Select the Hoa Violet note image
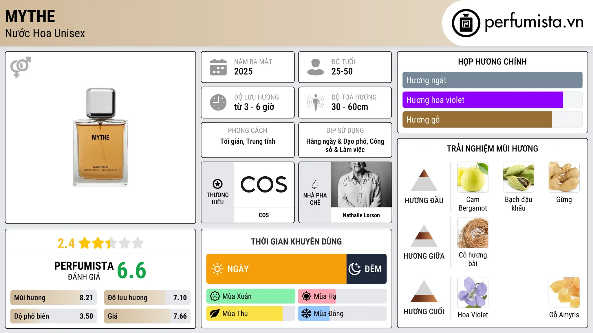The image size is (593, 333). point(473,293)
